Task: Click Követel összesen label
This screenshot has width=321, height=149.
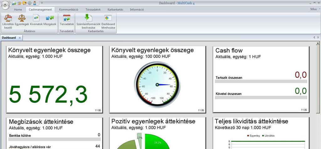Action: pos(229,94)
